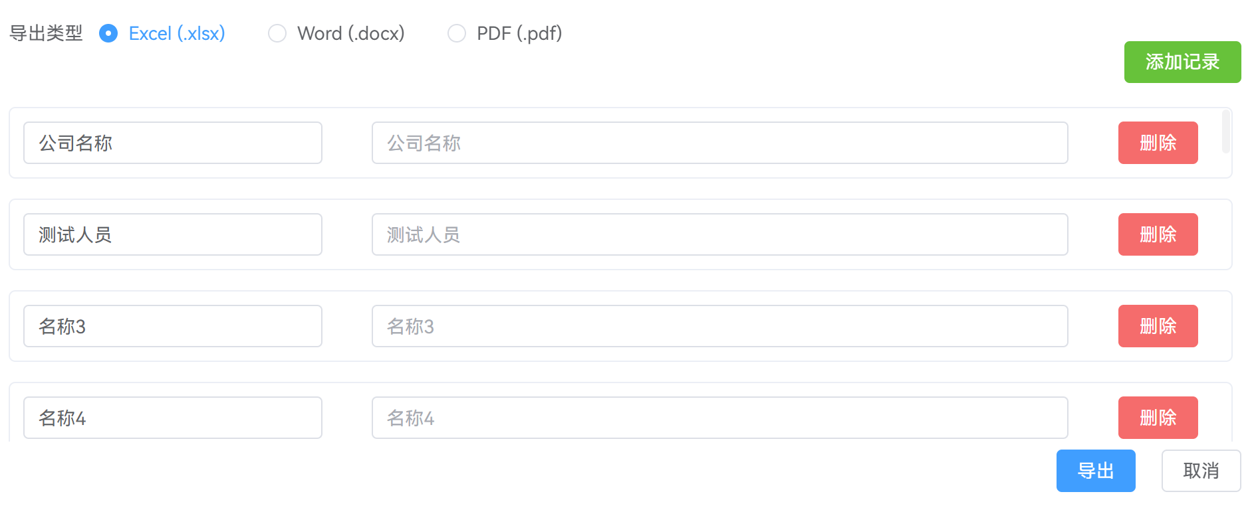Image resolution: width=1258 pixels, height=506 pixels.
Task: Click the record list scrollbar thumb
Action: [x=1225, y=131]
